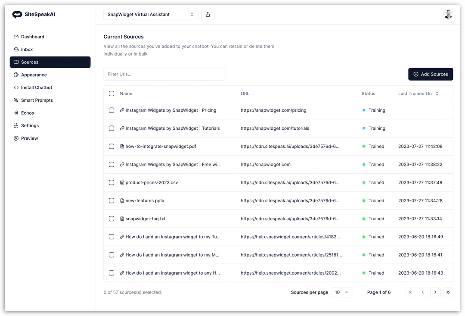Click the Status column header
The height and width of the screenshot is (316, 465).
[368, 94]
